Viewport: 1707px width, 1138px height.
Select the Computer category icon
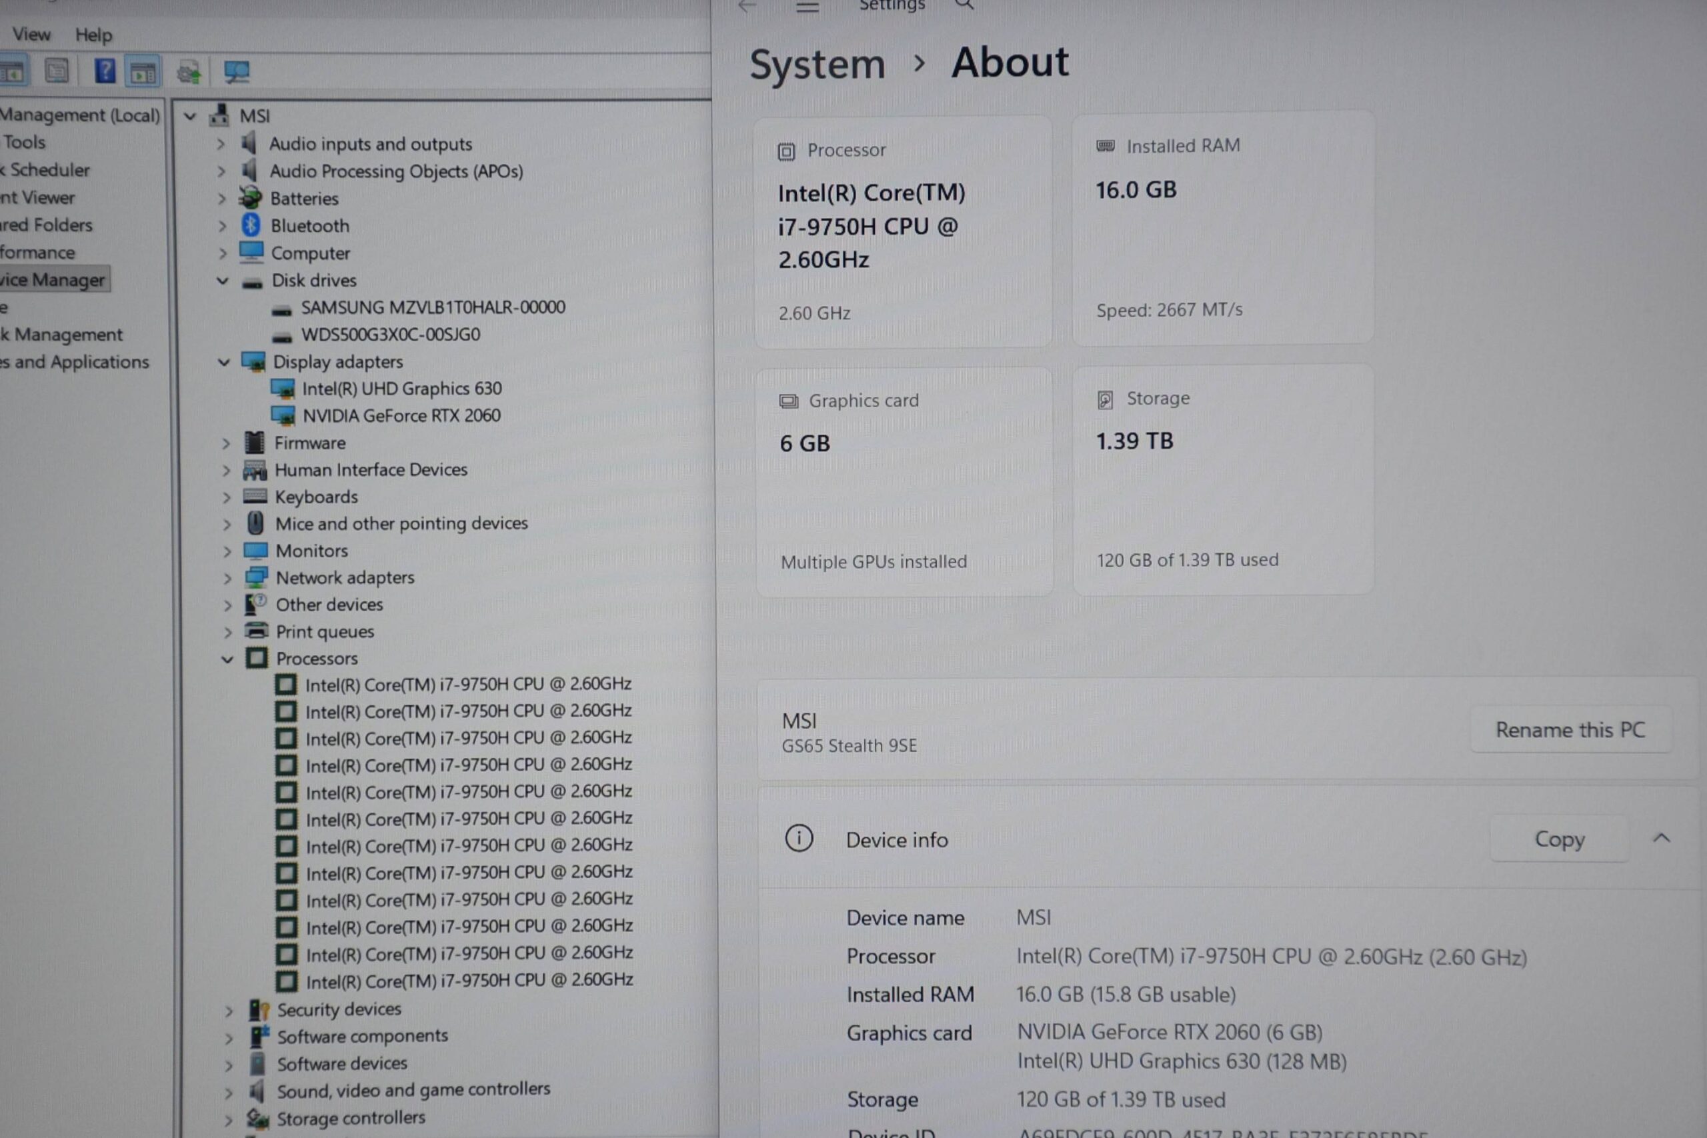[252, 252]
